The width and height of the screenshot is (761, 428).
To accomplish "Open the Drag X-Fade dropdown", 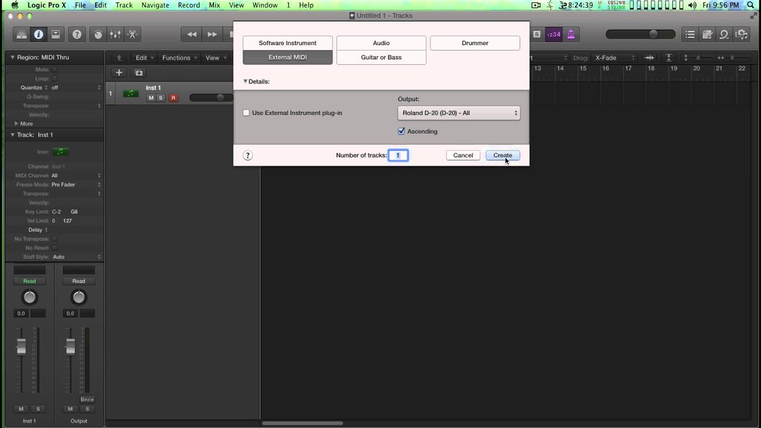I will click(x=615, y=58).
